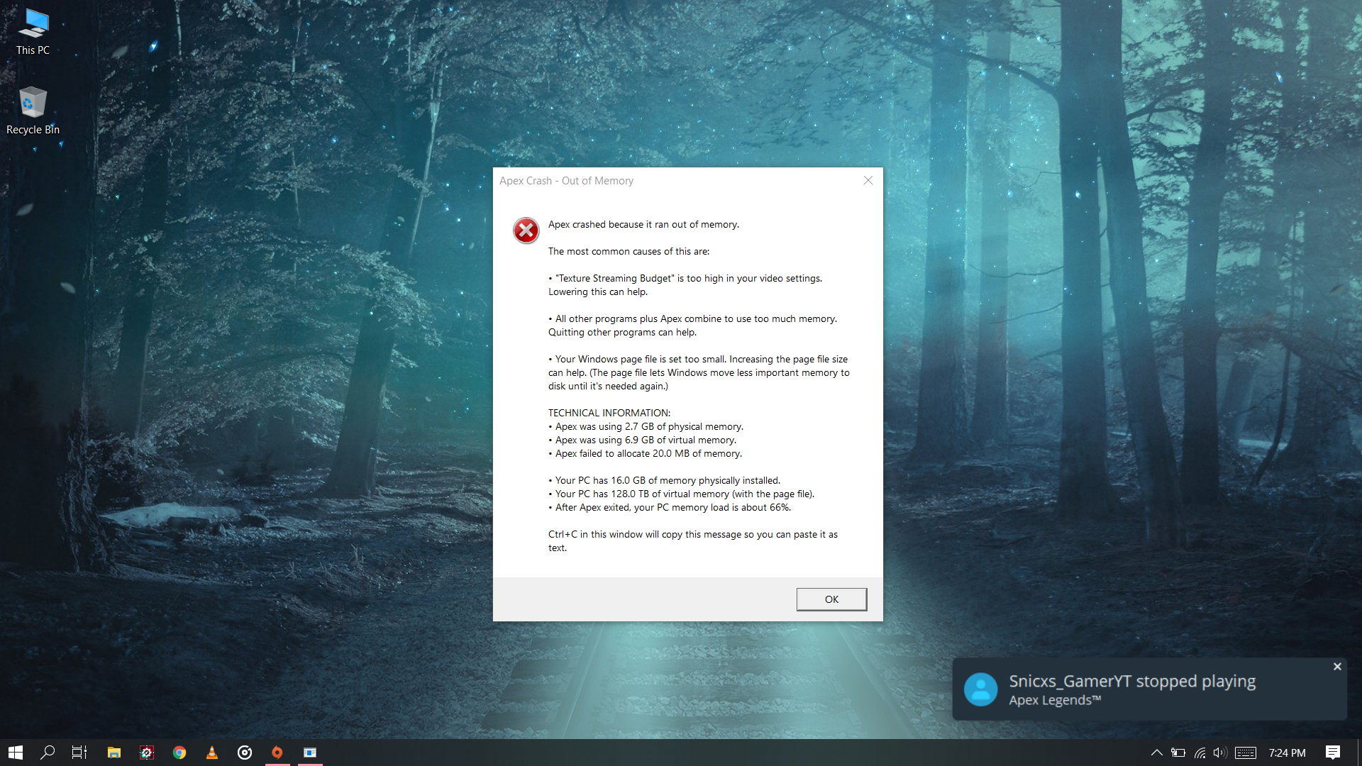The width and height of the screenshot is (1362, 766).
Task: Show hidden system tray icons
Action: 1156,753
